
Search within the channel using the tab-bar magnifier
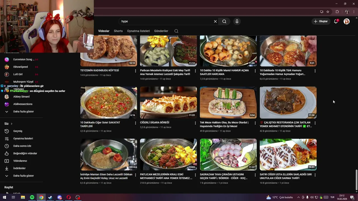(x=176, y=31)
